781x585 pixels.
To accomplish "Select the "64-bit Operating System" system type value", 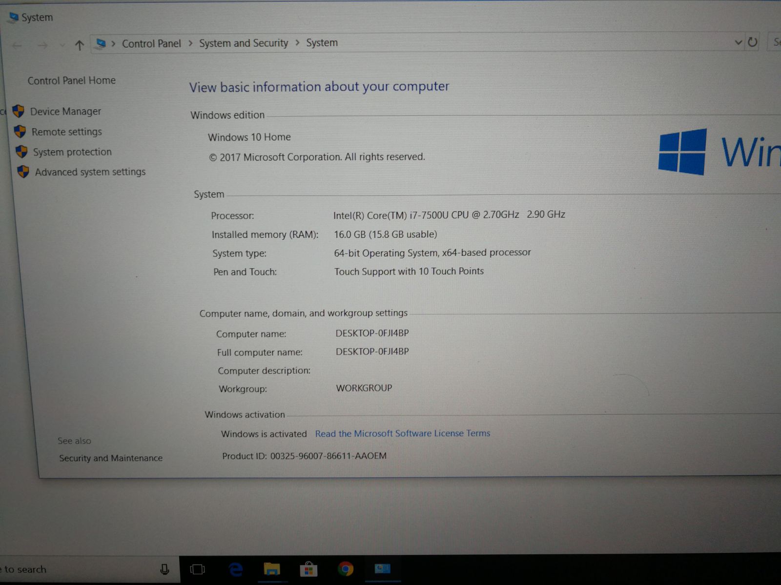I will click(432, 253).
